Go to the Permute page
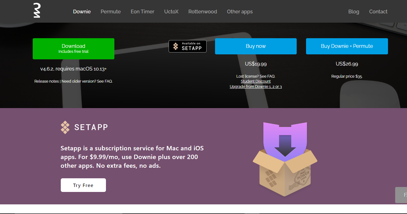Viewport: 407px width, 214px height. [x=111, y=11]
